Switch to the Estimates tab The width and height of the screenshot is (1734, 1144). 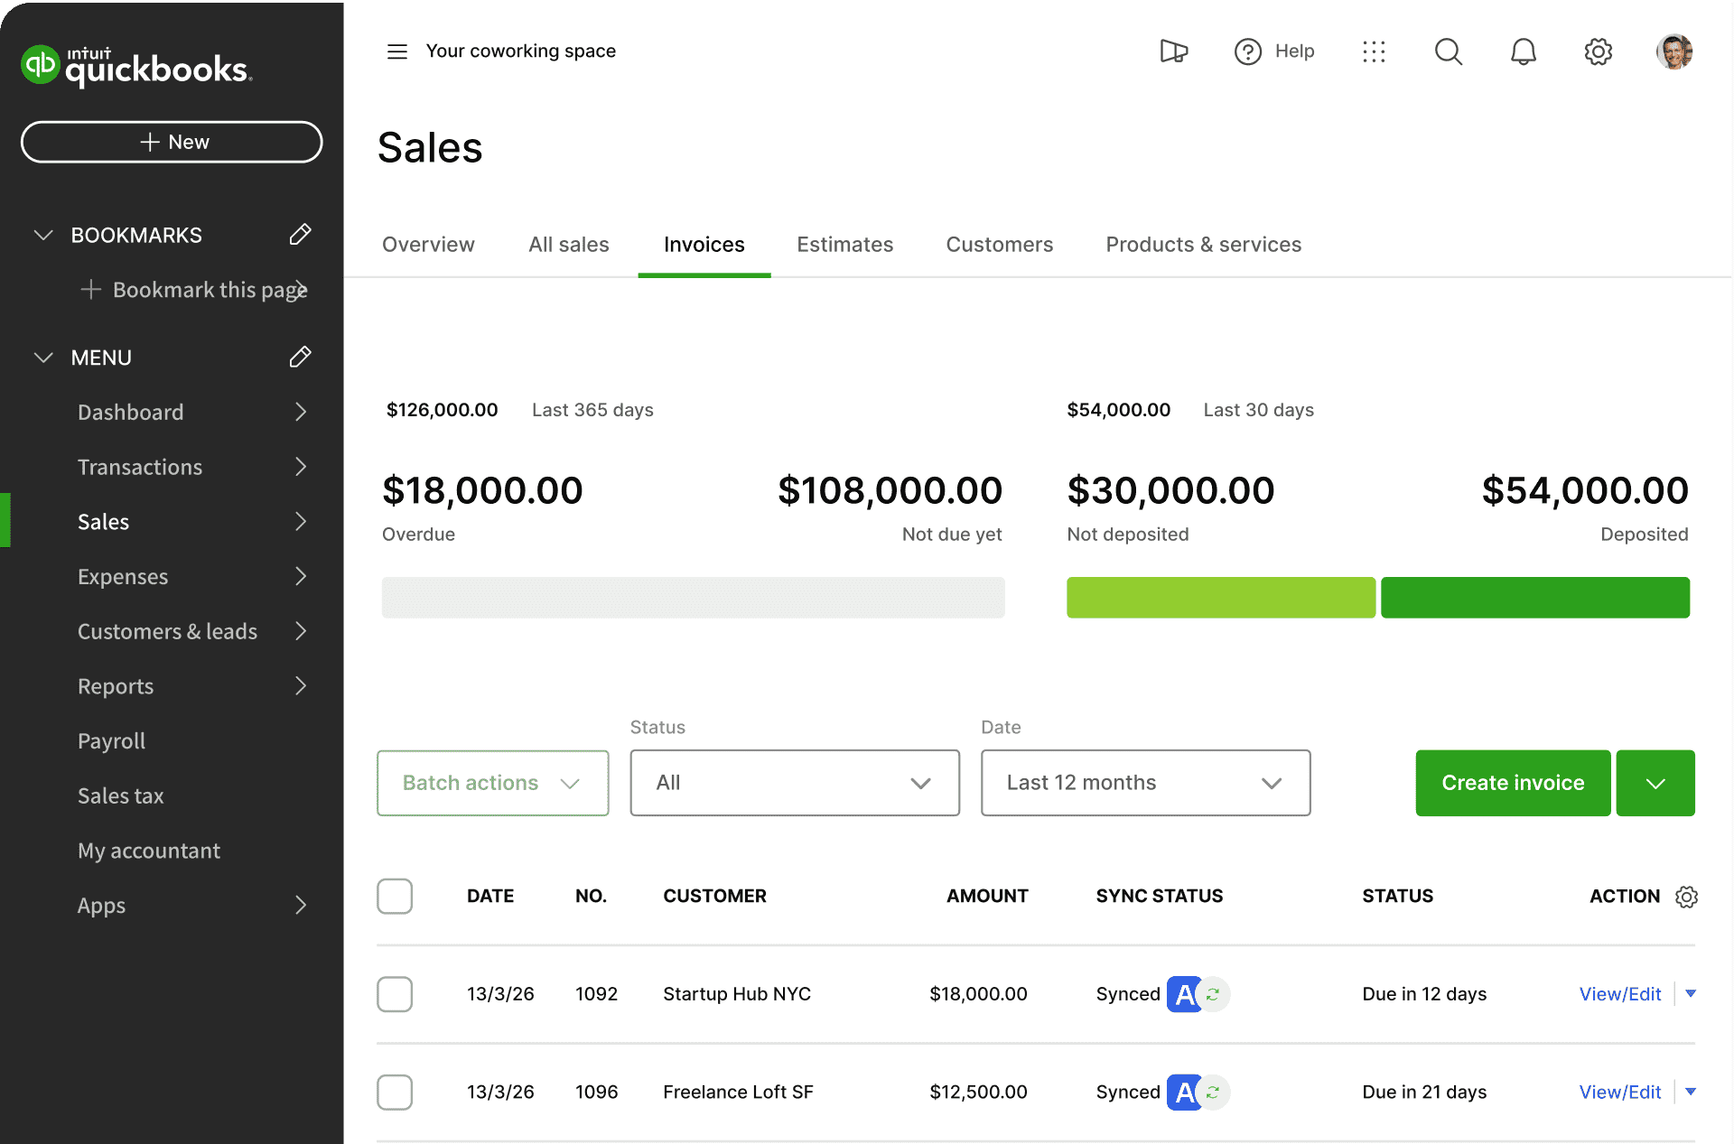click(x=844, y=244)
